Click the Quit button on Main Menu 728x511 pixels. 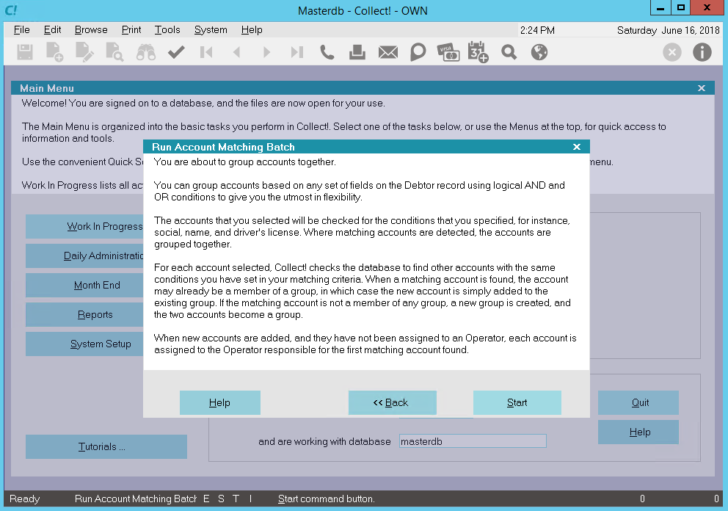(640, 403)
